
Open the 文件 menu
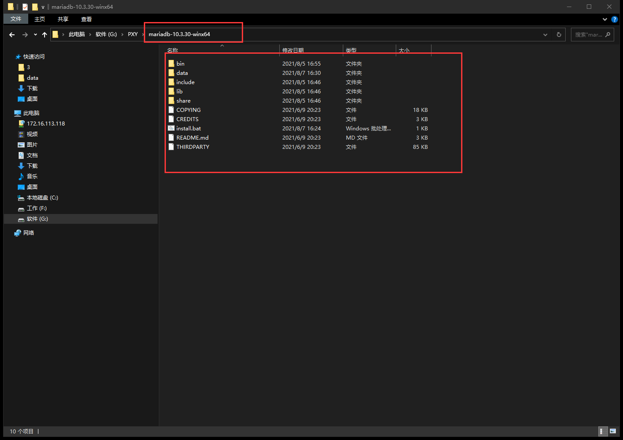point(16,19)
